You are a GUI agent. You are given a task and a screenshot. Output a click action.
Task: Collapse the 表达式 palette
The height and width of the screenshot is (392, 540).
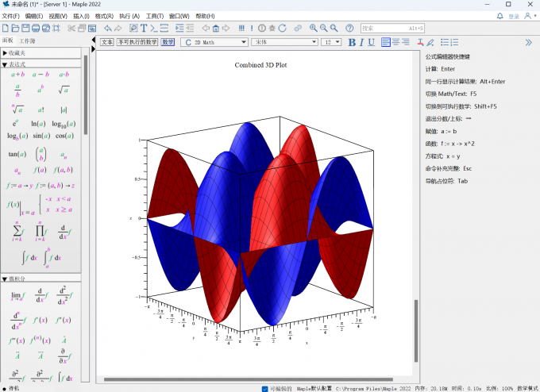pos(5,64)
